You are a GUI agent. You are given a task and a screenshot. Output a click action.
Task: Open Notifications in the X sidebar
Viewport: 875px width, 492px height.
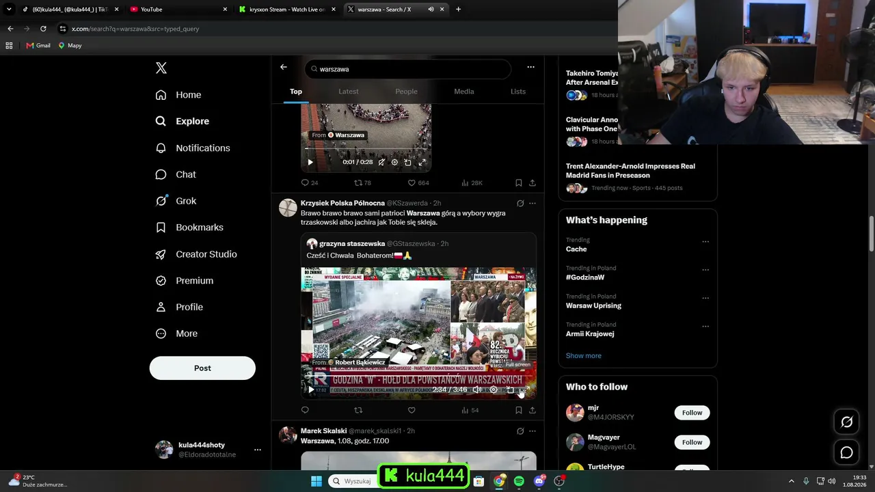click(193, 148)
